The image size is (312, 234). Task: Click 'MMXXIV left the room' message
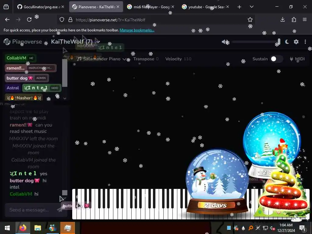pyautogui.click(x=34, y=139)
